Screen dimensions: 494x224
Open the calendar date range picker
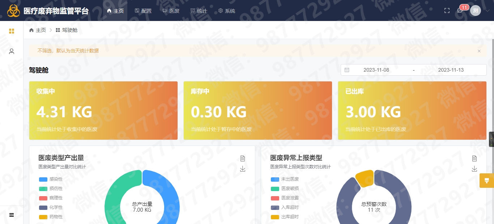tap(347, 69)
